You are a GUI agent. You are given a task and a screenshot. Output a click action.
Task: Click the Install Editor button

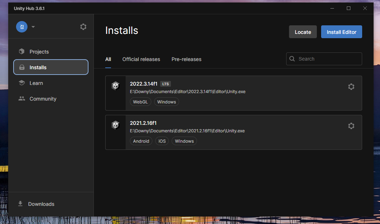pos(341,32)
